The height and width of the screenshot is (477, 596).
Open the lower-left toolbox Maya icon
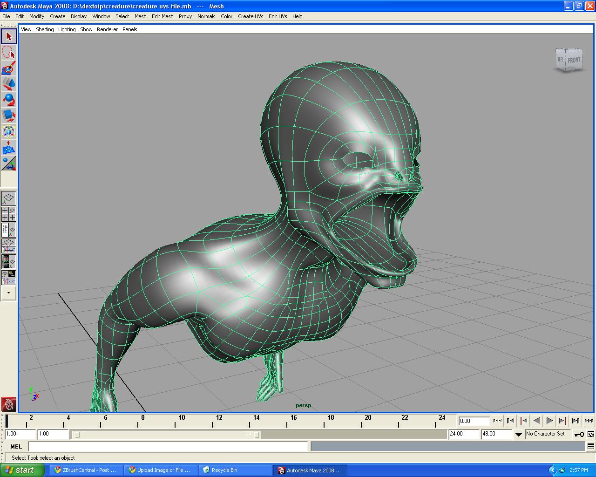[9, 404]
